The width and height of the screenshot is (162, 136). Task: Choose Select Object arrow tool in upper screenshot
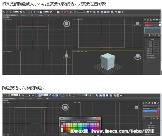pyautogui.click(x=21, y=12)
